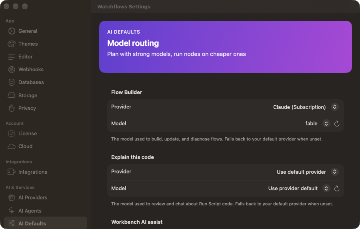
Task: Click the Databases cylinder icon
Action: [x=12, y=82]
